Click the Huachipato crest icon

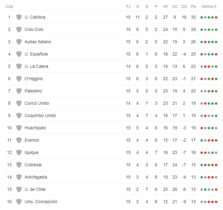point(19,128)
